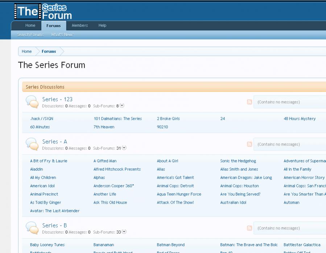Open Alias Smith and Jones sub-forum
This screenshot has width=326, height=253.
pos(239,169)
